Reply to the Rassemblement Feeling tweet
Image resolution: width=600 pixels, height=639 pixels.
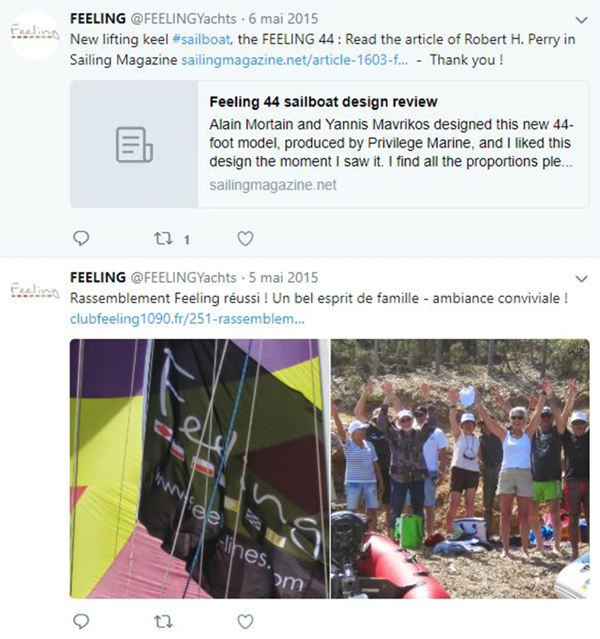(81, 620)
